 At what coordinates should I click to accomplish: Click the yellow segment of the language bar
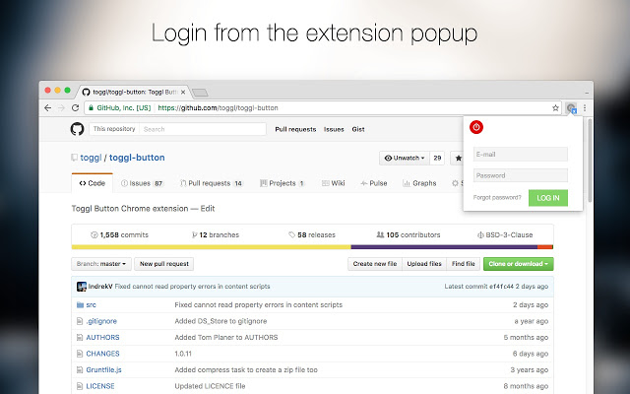(212, 247)
